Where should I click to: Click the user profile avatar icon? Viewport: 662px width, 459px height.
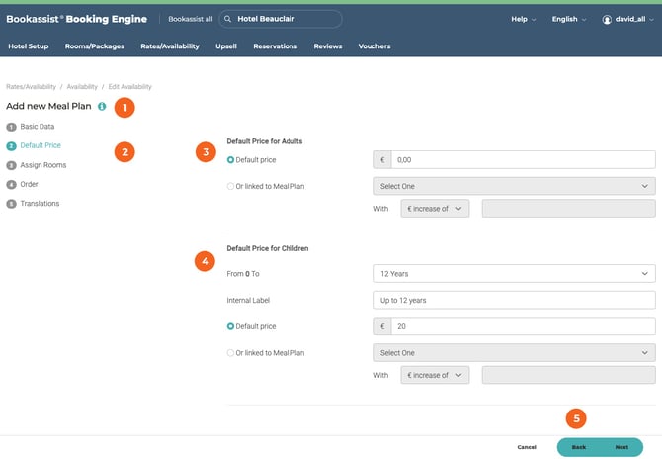click(x=608, y=19)
